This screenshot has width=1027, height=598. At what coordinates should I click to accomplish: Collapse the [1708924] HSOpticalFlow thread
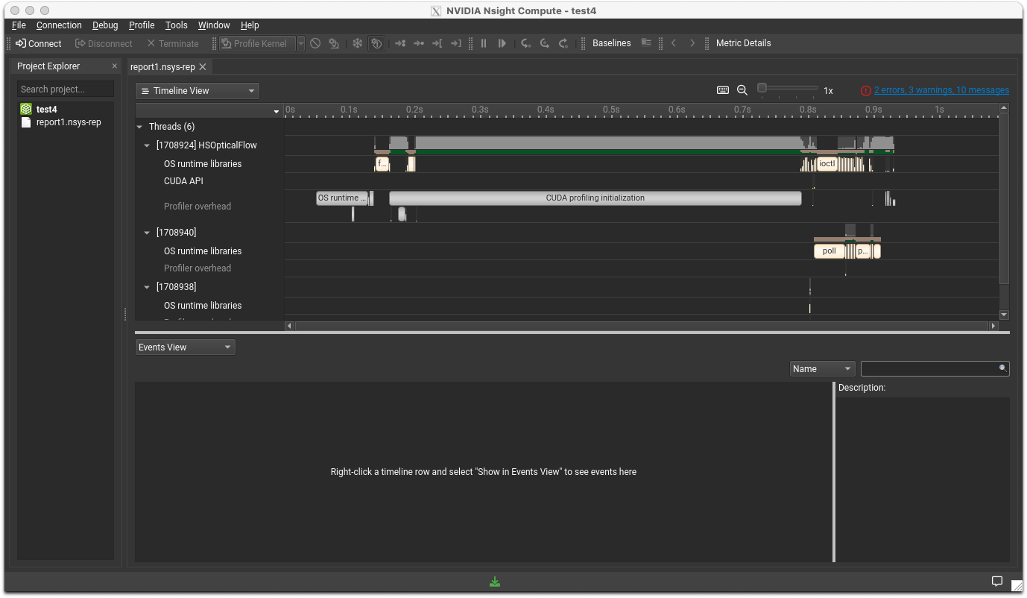148,145
